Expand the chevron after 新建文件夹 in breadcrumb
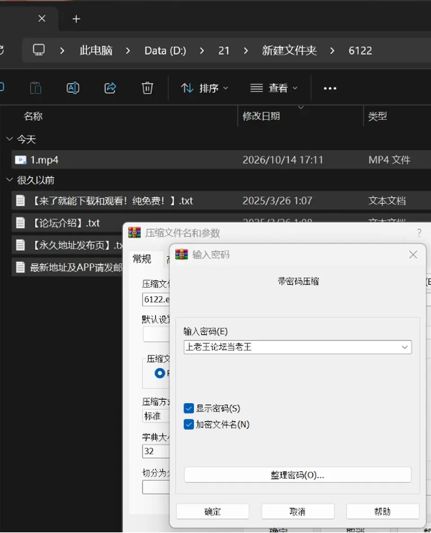Viewport: 431px width, 533px height. click(x=332, y=51)
